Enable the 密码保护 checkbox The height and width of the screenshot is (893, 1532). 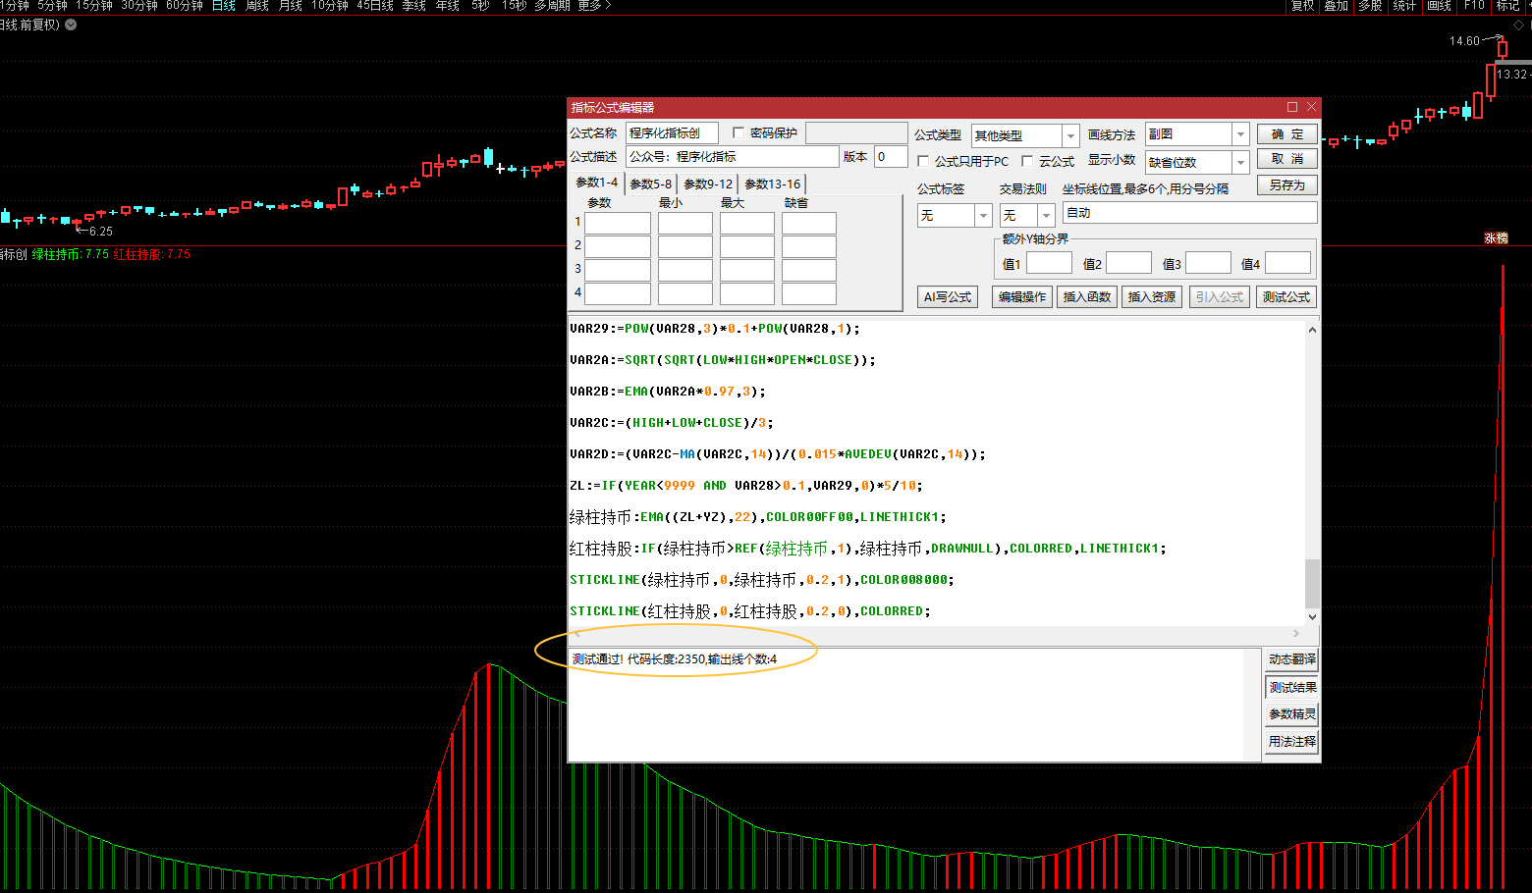click(x=739, y=133)
